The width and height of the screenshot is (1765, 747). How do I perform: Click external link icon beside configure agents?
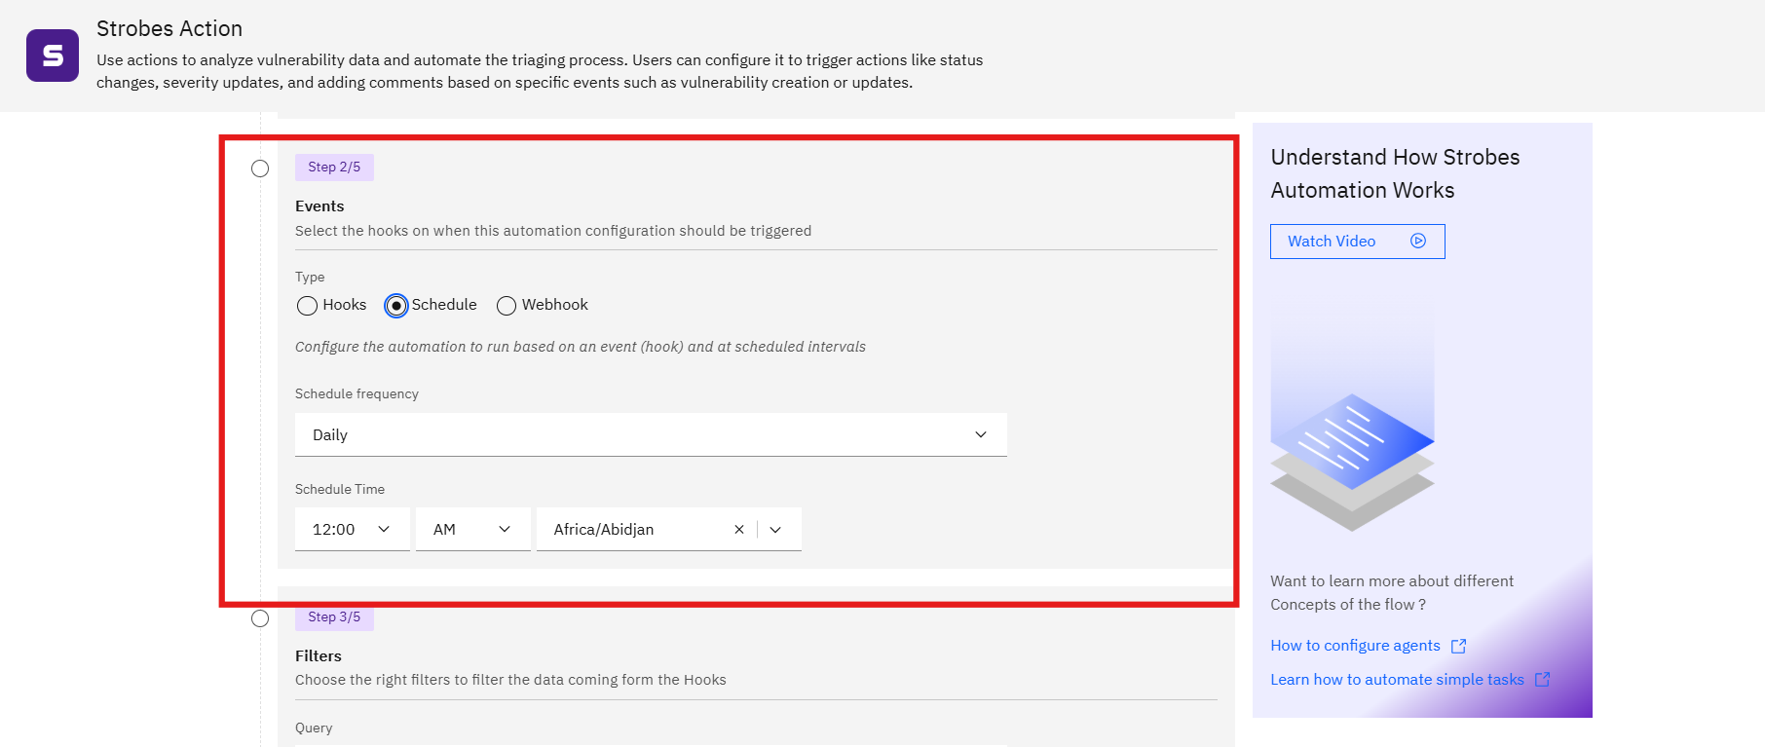pos(1458,646)
